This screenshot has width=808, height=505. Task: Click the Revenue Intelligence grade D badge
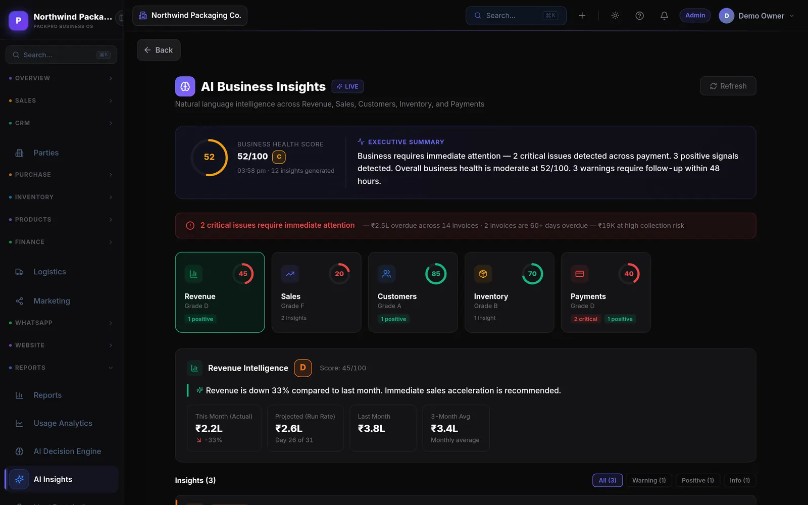(x=302, y=368)
